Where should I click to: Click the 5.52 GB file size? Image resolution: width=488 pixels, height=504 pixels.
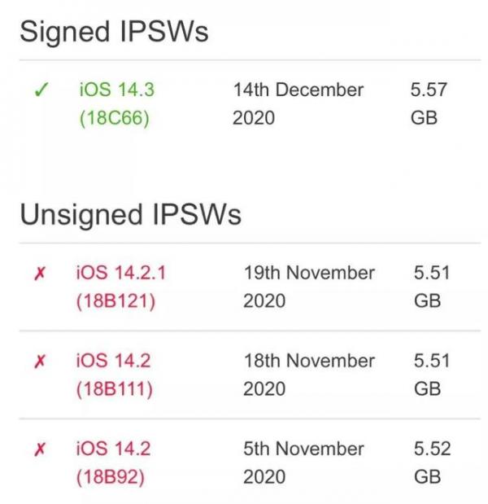432,462
